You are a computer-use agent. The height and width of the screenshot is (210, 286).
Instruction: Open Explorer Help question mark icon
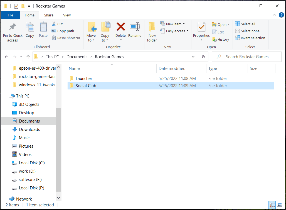pos(281,15)
